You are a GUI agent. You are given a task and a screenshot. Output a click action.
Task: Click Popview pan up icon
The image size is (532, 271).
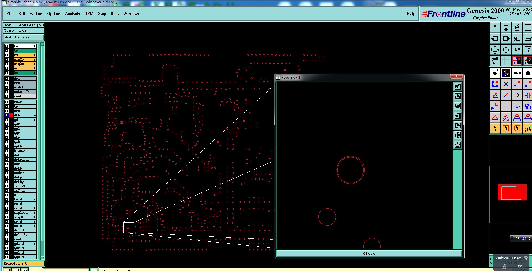(x=457, y=96)
